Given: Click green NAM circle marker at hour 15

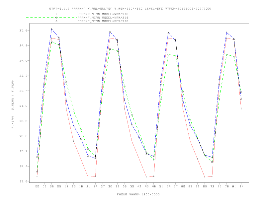Looking at the screenshot, I should click(x=73, y=110).
